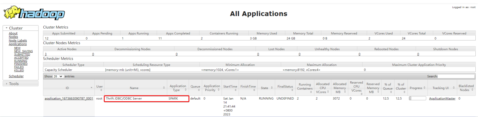Viewport: 478px width, 117px height.
Task: Sort table by StartTime column
Action: coord(230,88)
